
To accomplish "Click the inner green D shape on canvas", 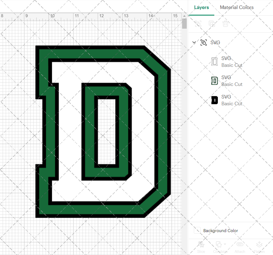I will click(x=89, y=132).
